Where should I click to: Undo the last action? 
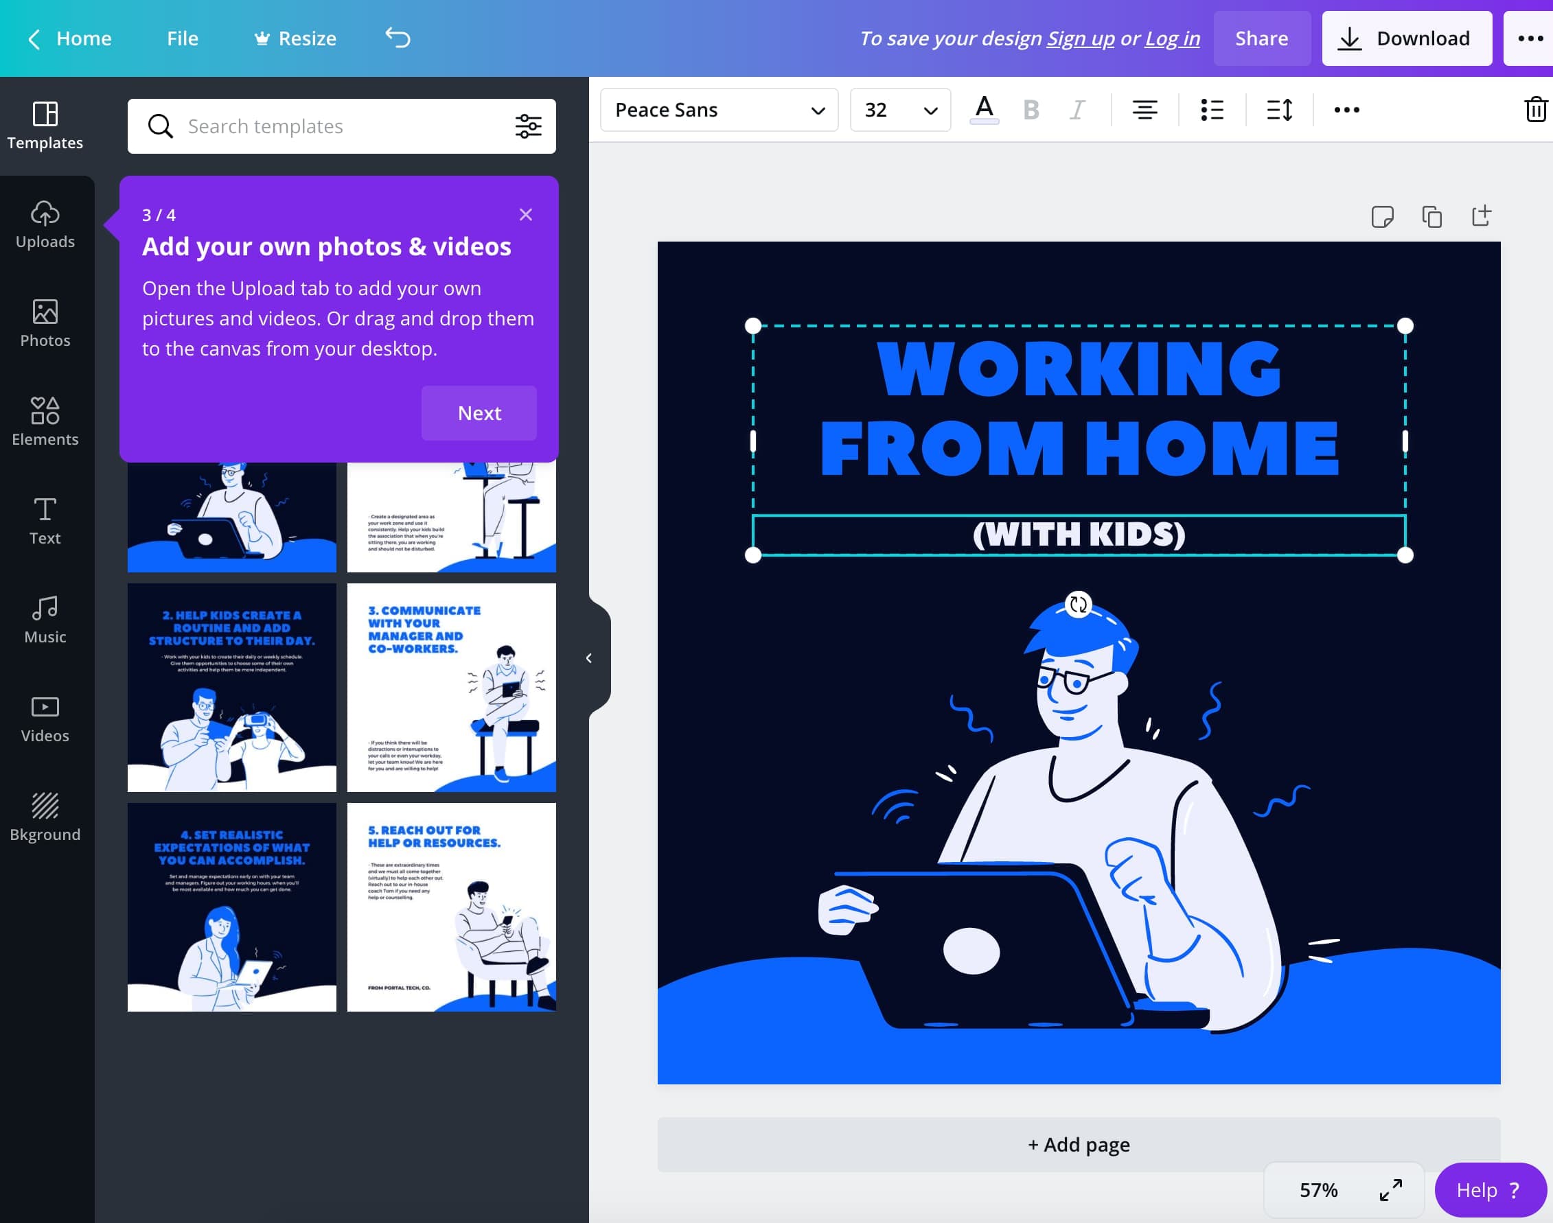[398, 37]
